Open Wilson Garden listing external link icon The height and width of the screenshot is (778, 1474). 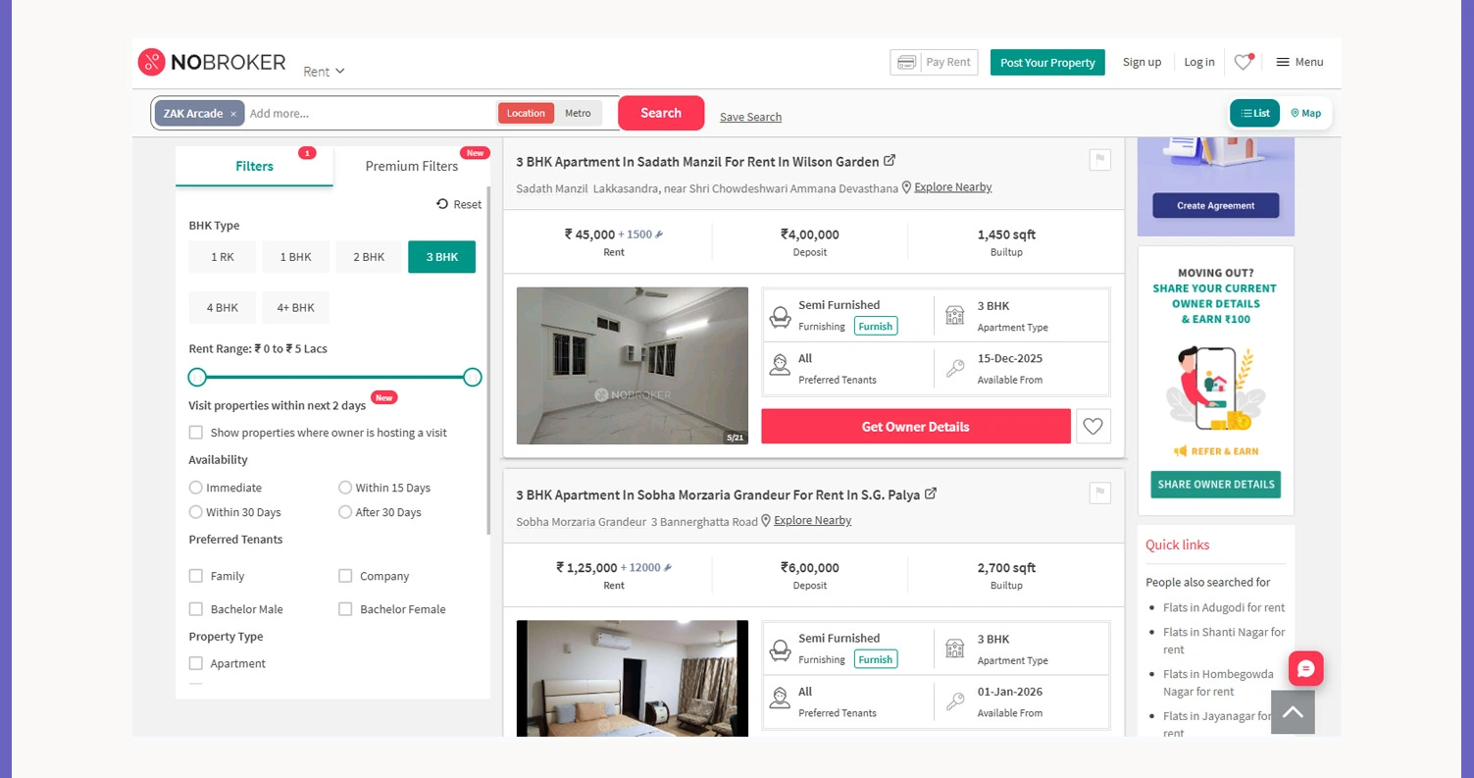tap(889, 159)
